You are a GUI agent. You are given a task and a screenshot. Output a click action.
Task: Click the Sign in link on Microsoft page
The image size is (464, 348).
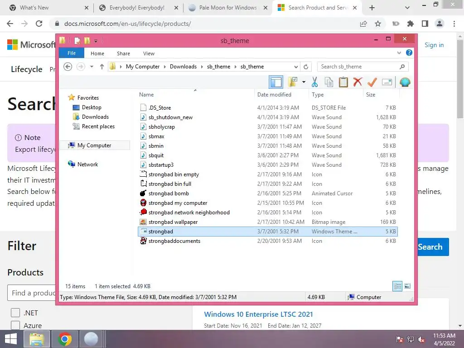[434, 45]
